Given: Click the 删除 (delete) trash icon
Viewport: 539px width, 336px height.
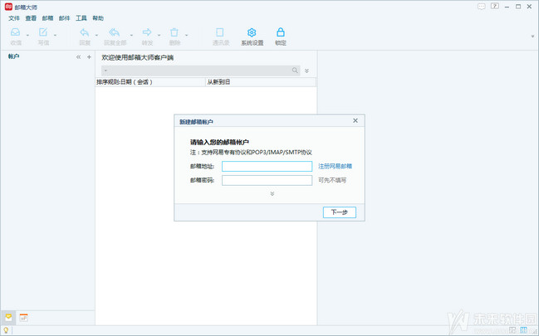Looking at the screenshot, I should 174,34.
